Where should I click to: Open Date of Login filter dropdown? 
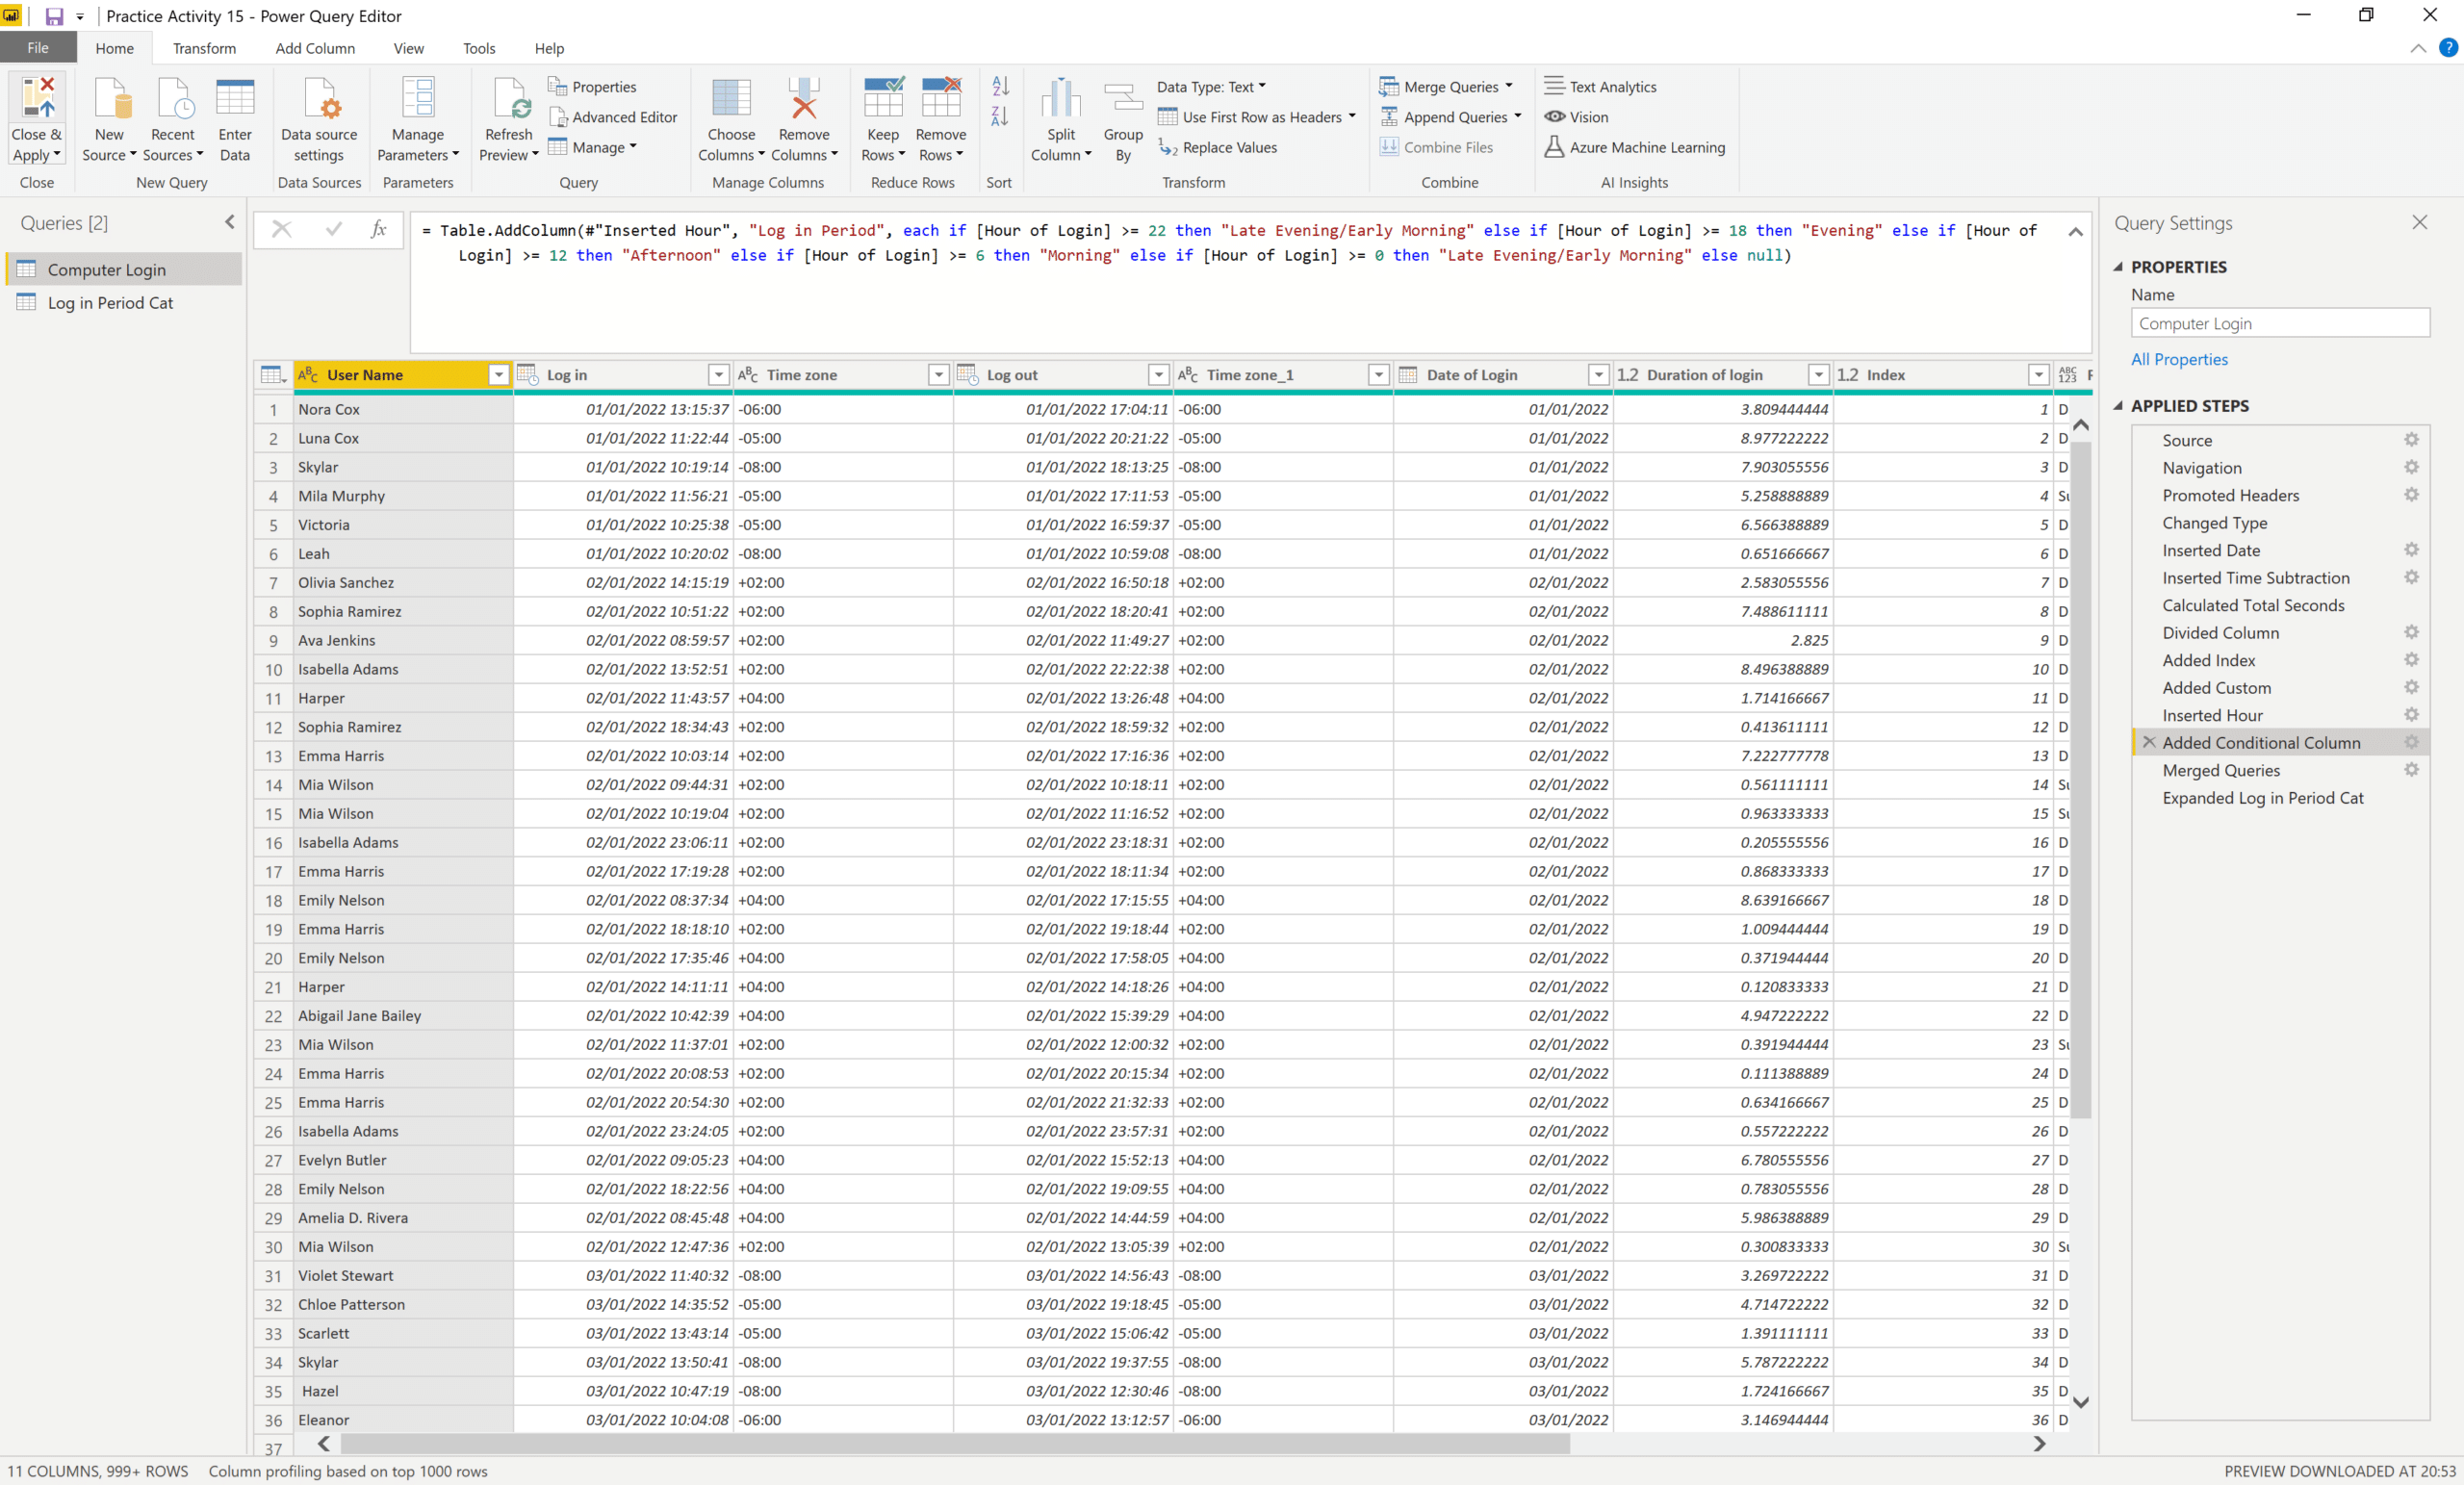pos(1598,375)
